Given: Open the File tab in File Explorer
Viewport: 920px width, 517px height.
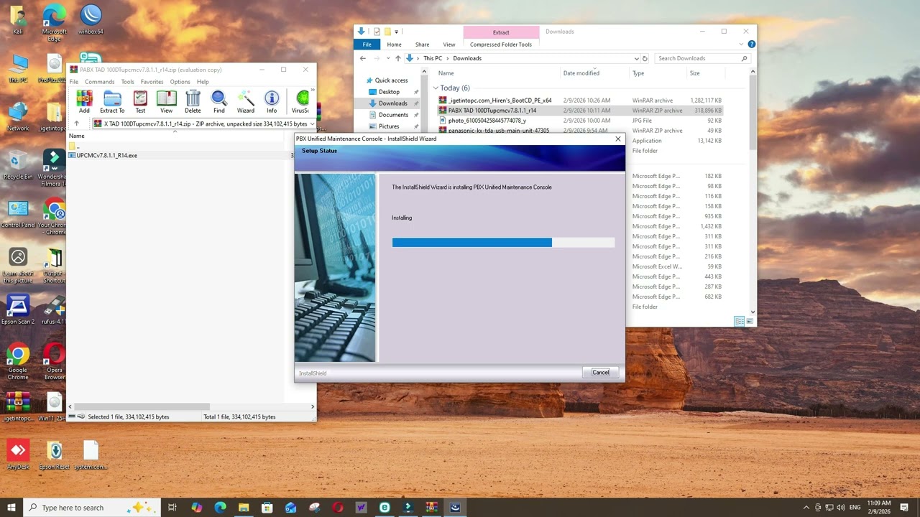Looking at the screenshot, I should point(367,45).
